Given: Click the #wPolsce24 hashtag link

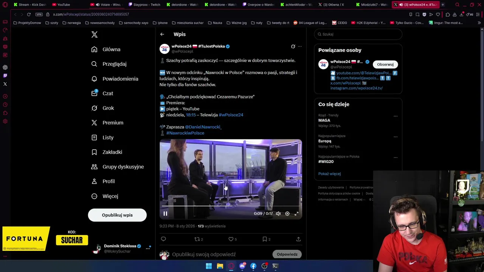Looking at the screenshot, I should 231,115.
